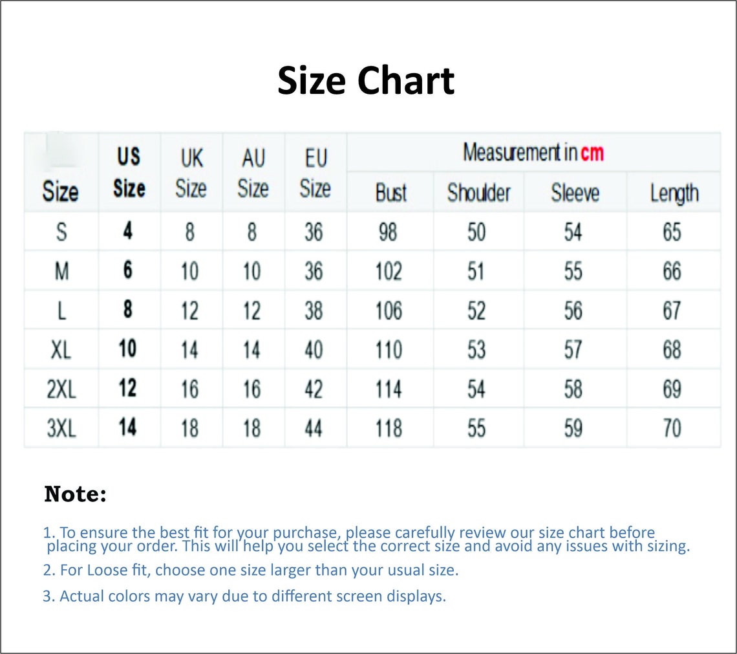Click the Shoulder column header
This screenshot has height=654, width=737.
(478, 193)
